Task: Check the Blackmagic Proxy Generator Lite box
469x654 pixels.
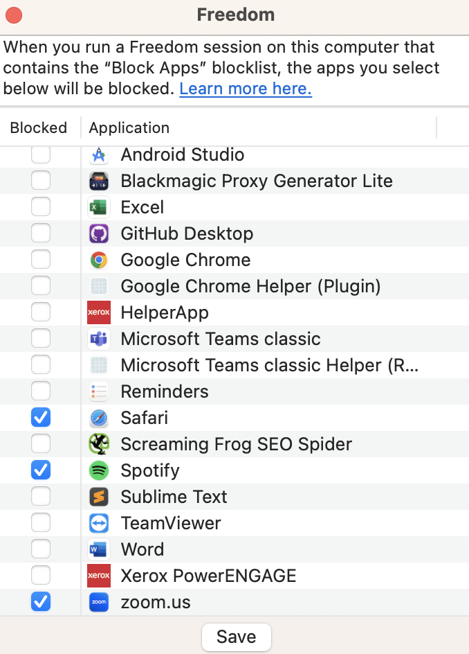Action: point(41,181)
